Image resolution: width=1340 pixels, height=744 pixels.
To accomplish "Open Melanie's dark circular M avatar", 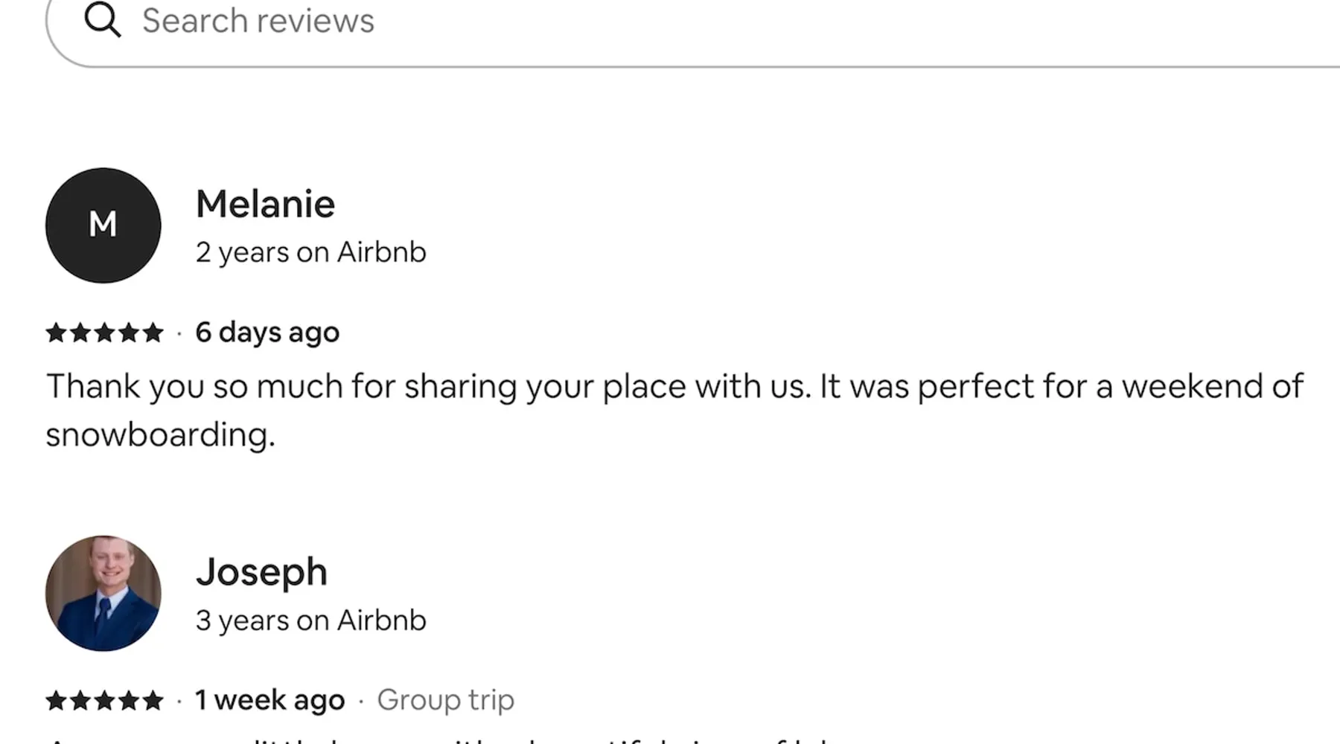I will point(103,225).
